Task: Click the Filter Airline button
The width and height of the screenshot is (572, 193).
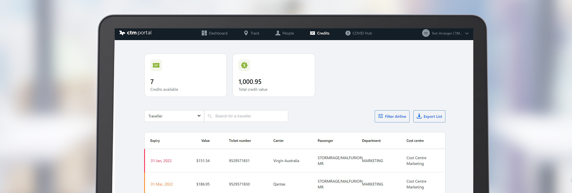Action: pyautogui.click(x=392, y=116)
